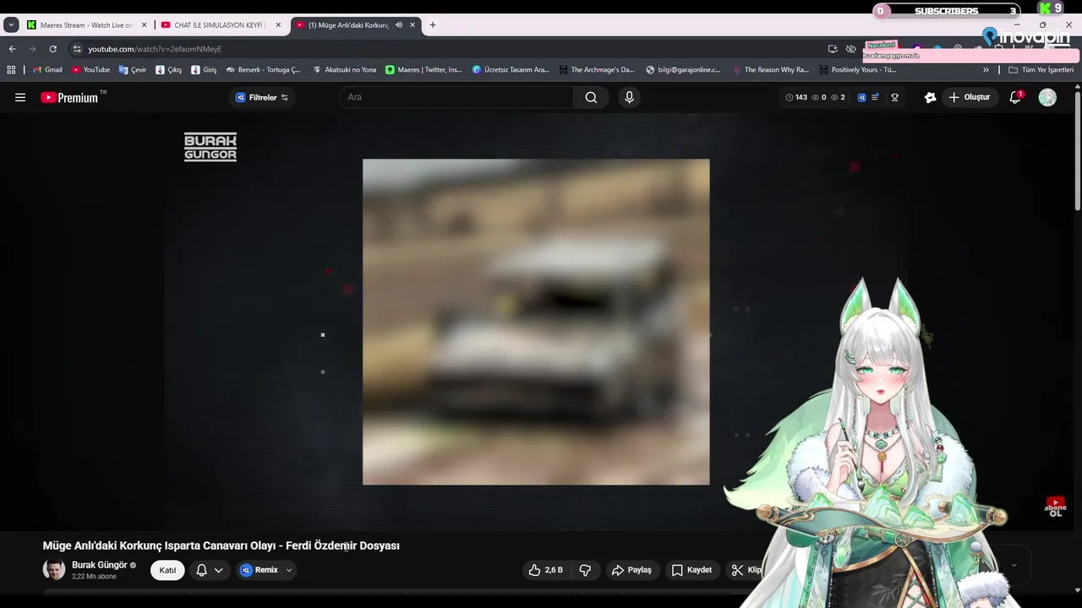
Task: Open the notifications bell in YouTube header
Action: click(1016, 97)
